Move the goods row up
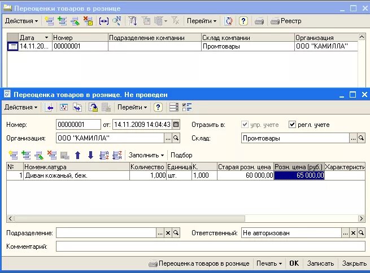 click(77, 155)
